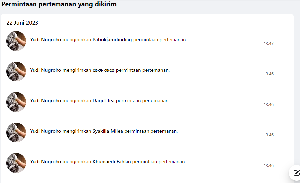Viewport: 300px width, 183px height.
Task: Select avatar next to Syakilla Milea request
Action: pos(16,132)
